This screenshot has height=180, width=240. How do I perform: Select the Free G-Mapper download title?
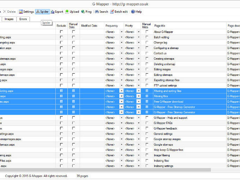(168, 101)
